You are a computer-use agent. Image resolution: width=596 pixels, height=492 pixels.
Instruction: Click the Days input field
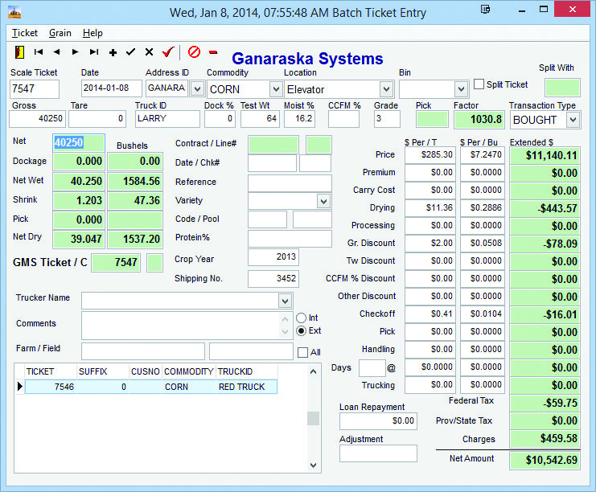point(372,368)
